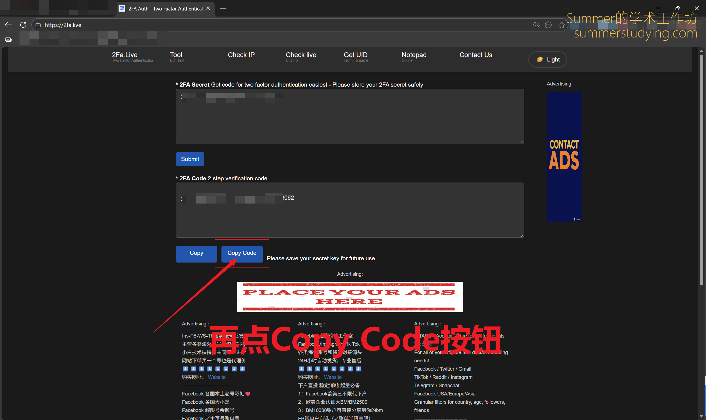Viewport: 706px width, 420px height.
Task: Click the vertical page scrollbar
Action: click(701, 170)
